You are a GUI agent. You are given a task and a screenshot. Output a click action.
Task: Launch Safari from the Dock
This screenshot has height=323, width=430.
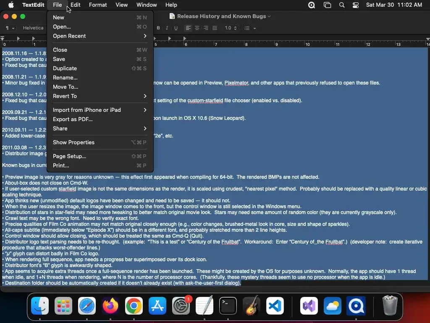[x=87, y=306]
